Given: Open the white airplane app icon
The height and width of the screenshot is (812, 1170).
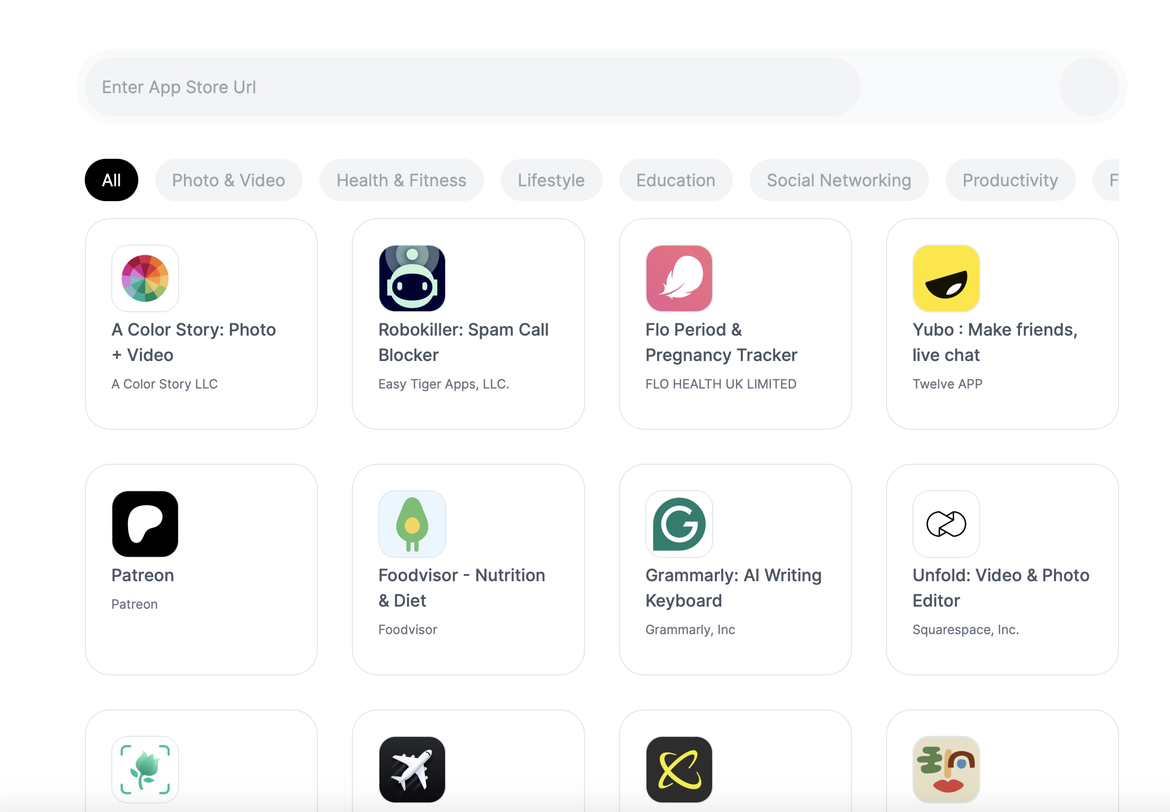Looking at the screenshot, I should point(412,770).
